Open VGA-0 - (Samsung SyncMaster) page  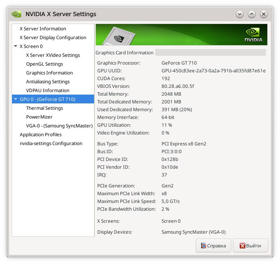59,126
